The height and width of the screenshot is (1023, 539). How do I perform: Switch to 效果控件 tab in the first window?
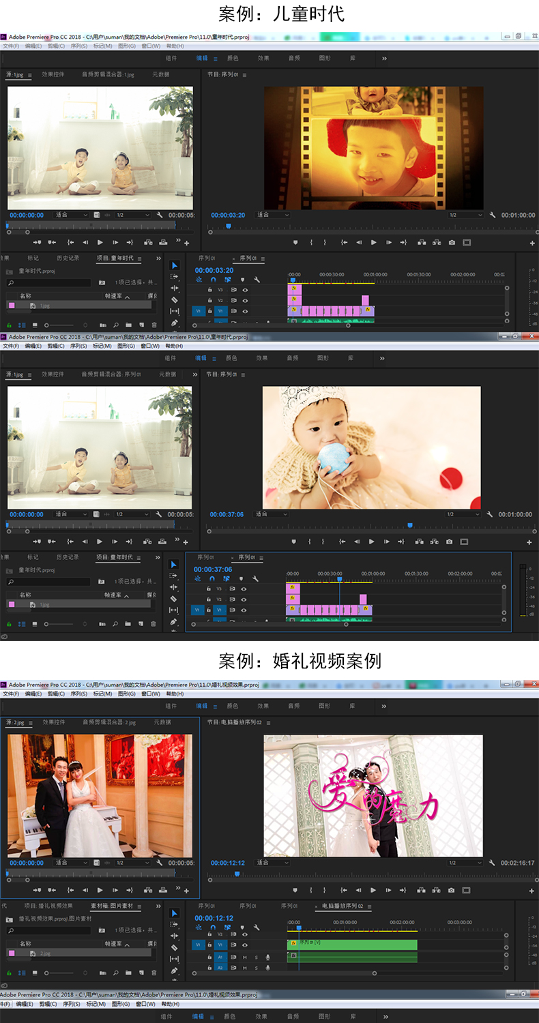[53, 74]
